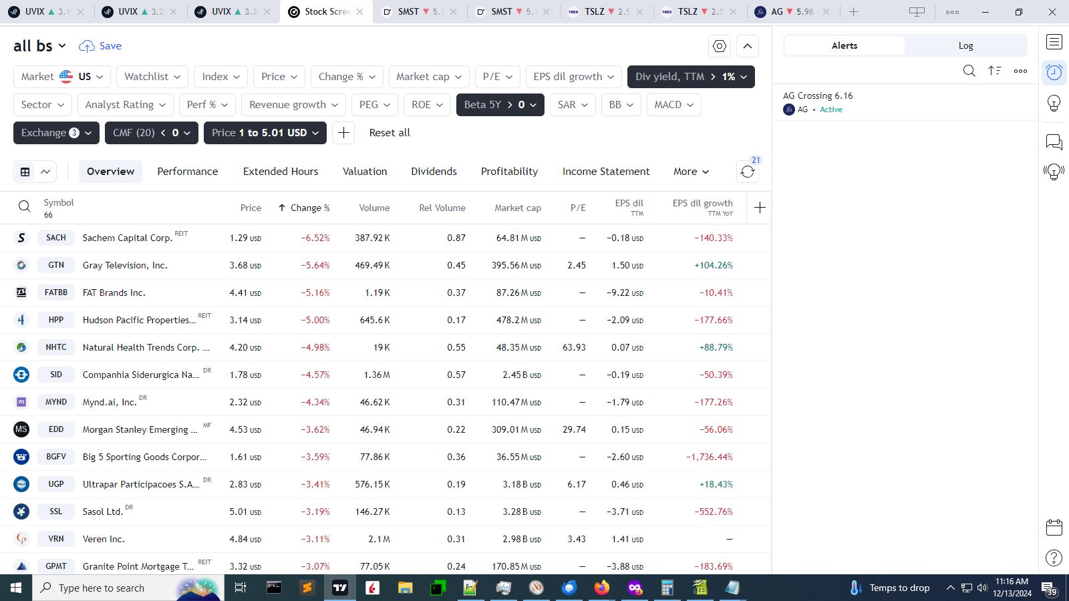The image size is (1069, 601).
Task: Click the alerts sort order icon
Action: coord(994,71)
